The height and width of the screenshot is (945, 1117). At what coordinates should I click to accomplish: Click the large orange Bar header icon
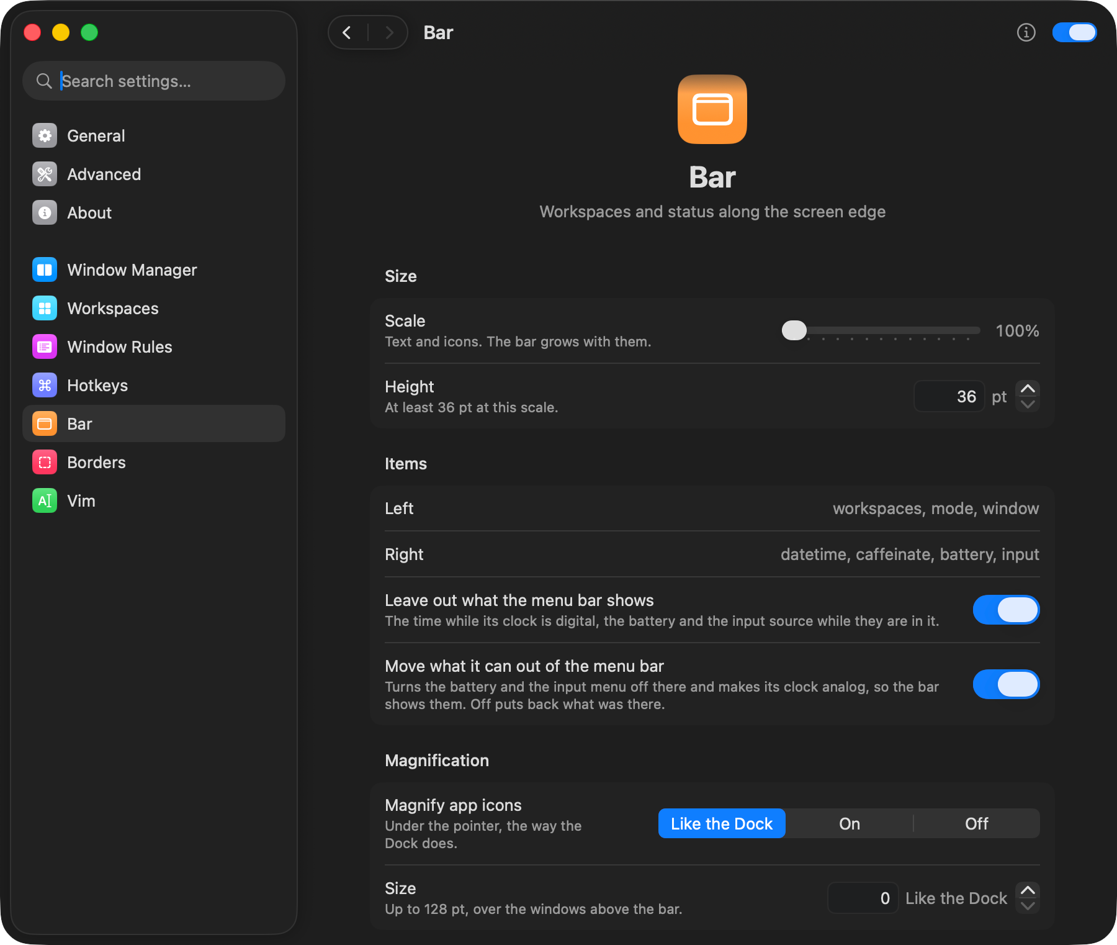712,109
